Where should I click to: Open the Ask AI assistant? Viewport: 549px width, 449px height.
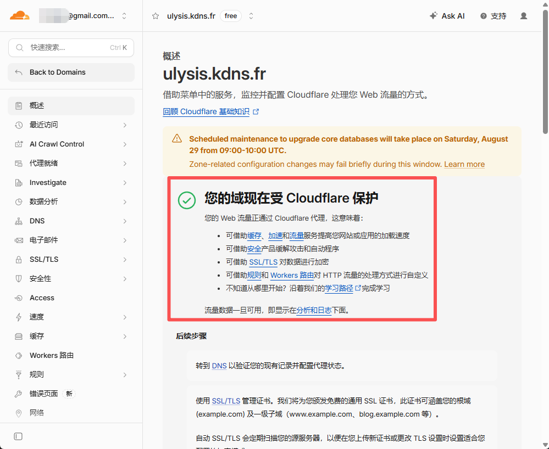pyautogui.click(x=447, y=16)
